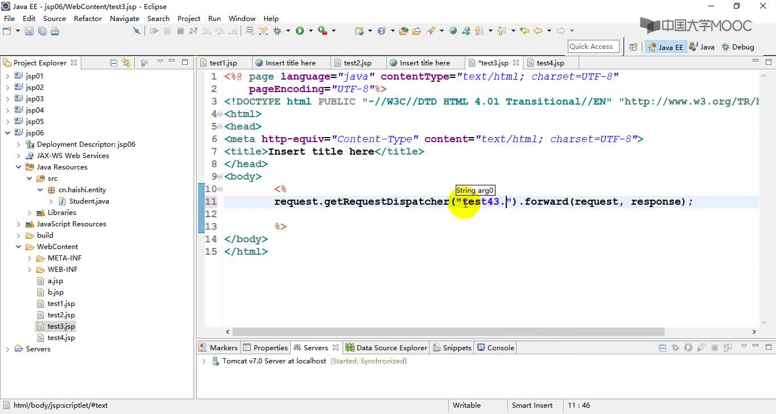
Task: Expand the Tomcat v7.0 Server entry
Action: point(204,361)
